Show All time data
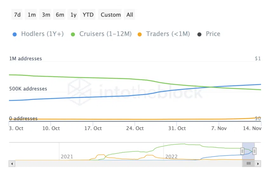Image resolution: width=270 pixels, height=180 pixels. (130, 15)
